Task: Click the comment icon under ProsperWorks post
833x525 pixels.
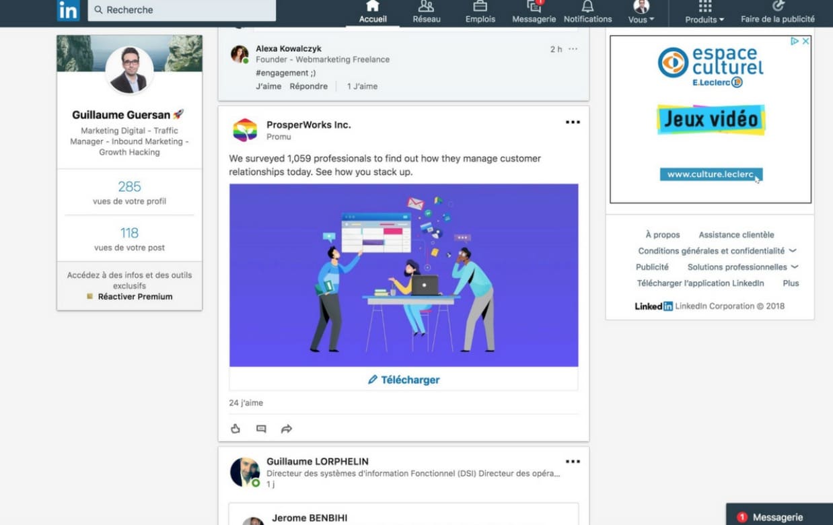Action: [261, 429]
